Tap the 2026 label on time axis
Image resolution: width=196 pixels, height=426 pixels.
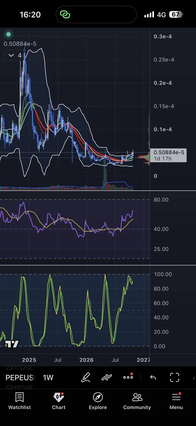click(x=86, y=360)
